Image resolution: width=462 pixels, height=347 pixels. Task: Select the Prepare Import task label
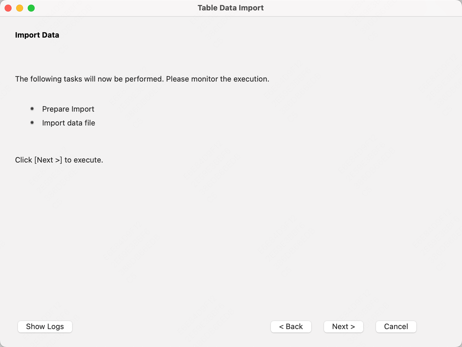68,109
